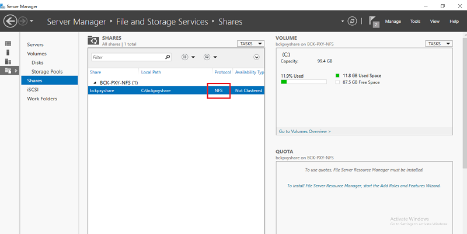Open the Manage menu
Screen dimensions: 467x234
coord(393,22)
